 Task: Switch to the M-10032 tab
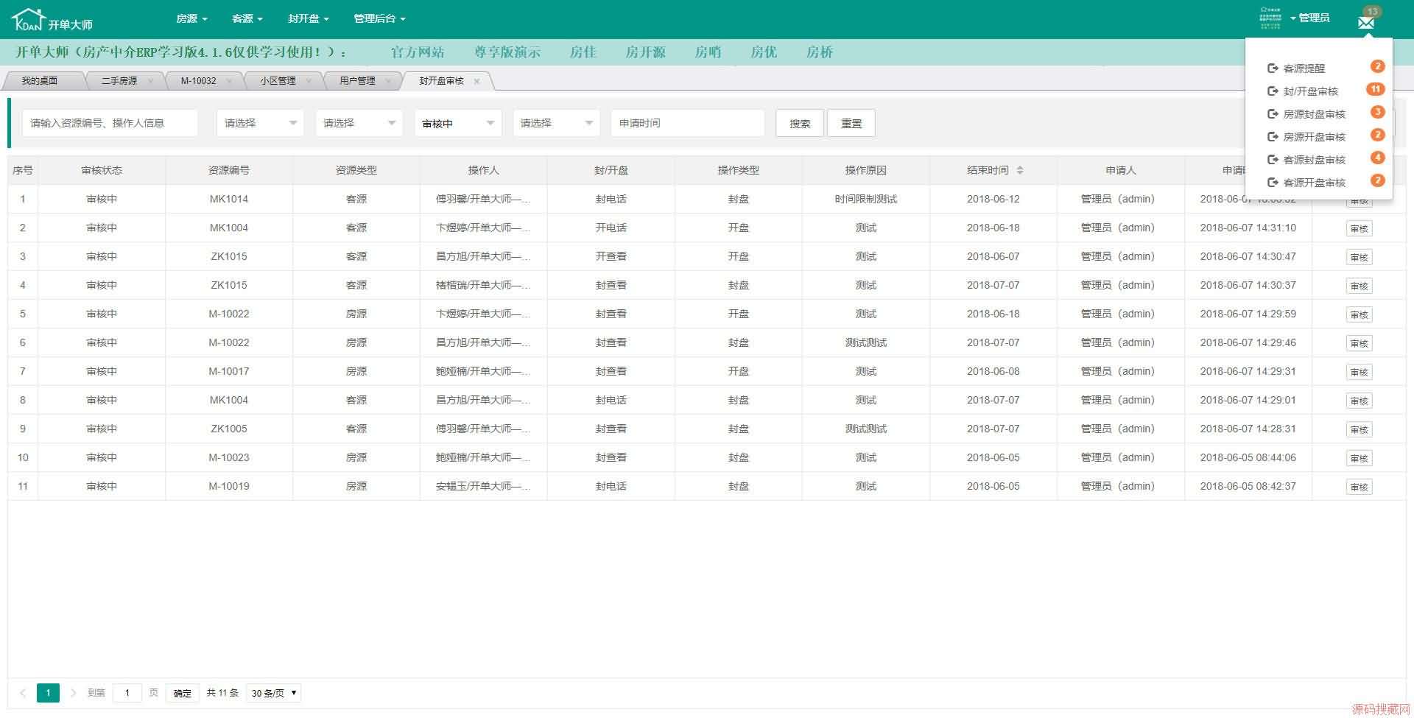[199, 81]
